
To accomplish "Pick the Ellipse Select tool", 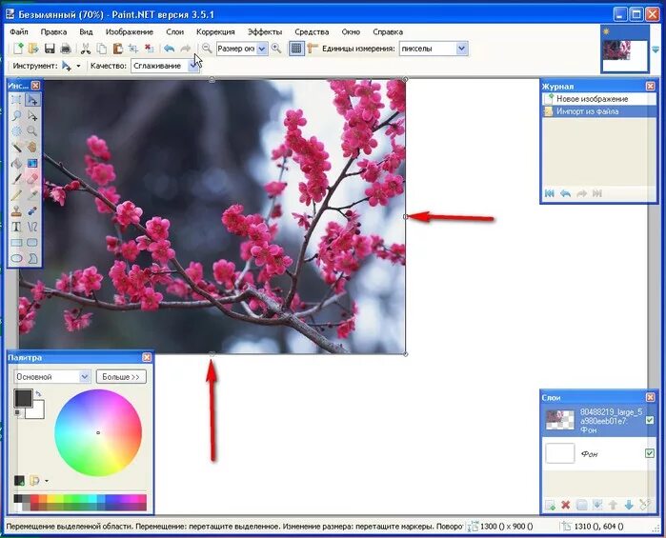I will [16, 131].
